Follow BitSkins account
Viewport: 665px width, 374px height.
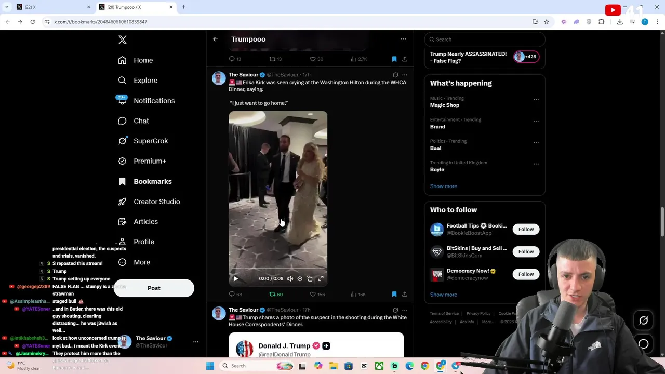point(526,252)
